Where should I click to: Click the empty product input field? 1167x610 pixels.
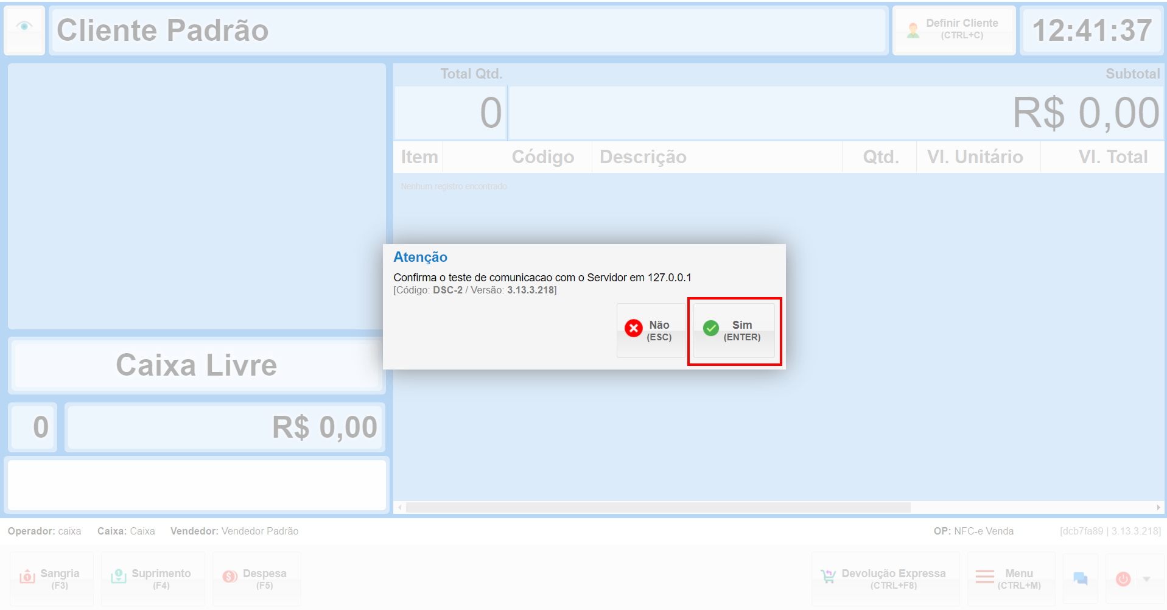pos(197,485)
